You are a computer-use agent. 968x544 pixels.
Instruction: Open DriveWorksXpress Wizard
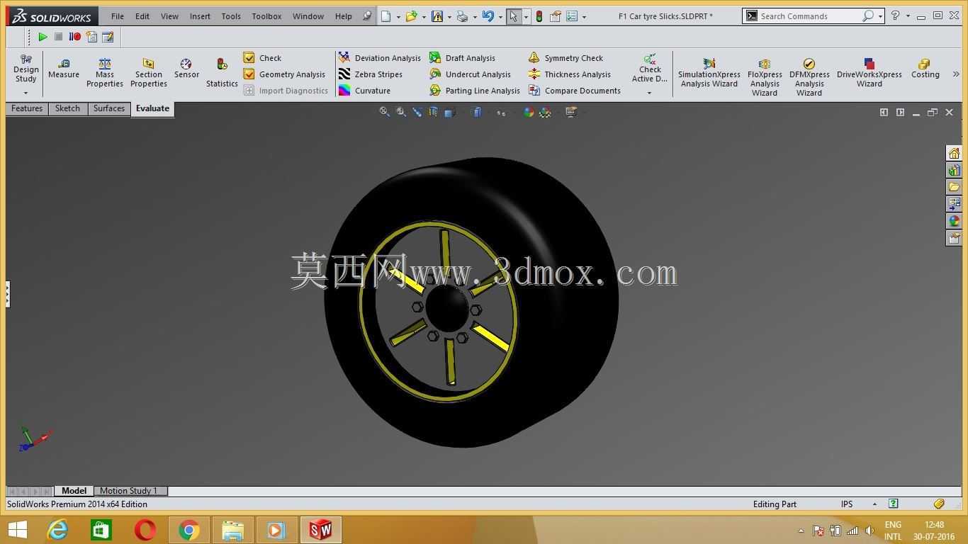(x=869, y=74)
